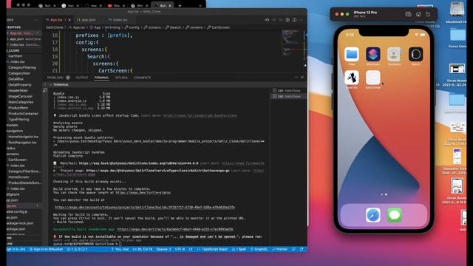Click UTF-8 encoding in status bar

(180, 250)
